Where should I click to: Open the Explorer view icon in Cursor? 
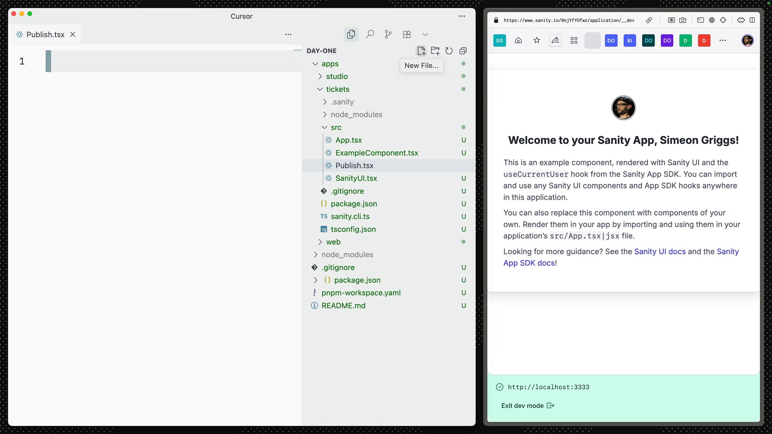pyautogui.click(x=351, y=34)
